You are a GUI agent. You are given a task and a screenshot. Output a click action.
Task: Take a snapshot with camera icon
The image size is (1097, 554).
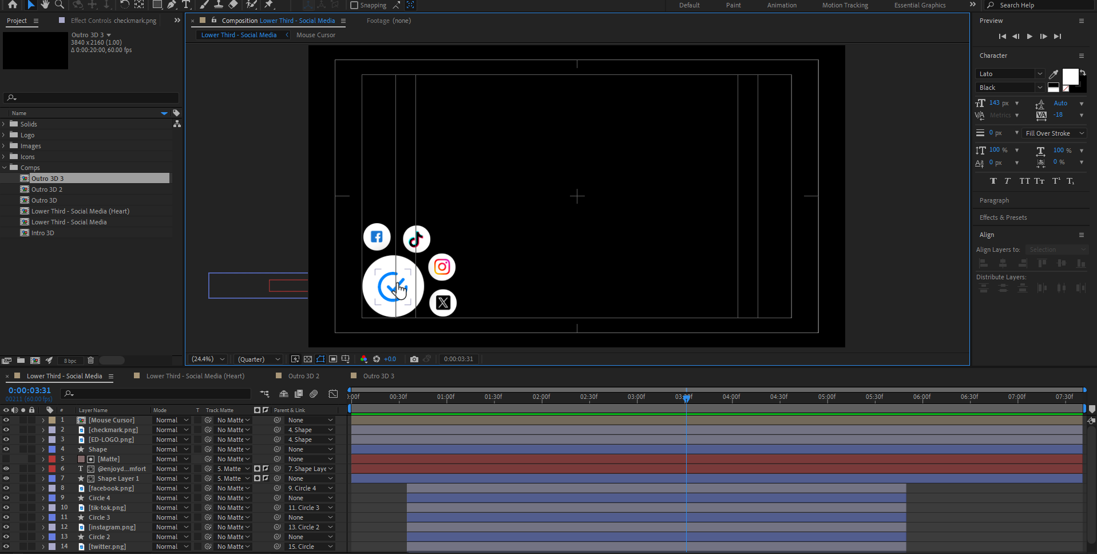(x=414, y=359)
